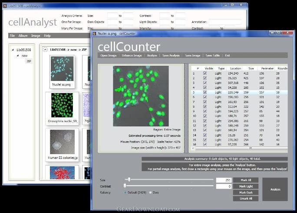Select the Zero saliency radio button
This screenshot has width=297, height=213.
click(x=151, y=192)
